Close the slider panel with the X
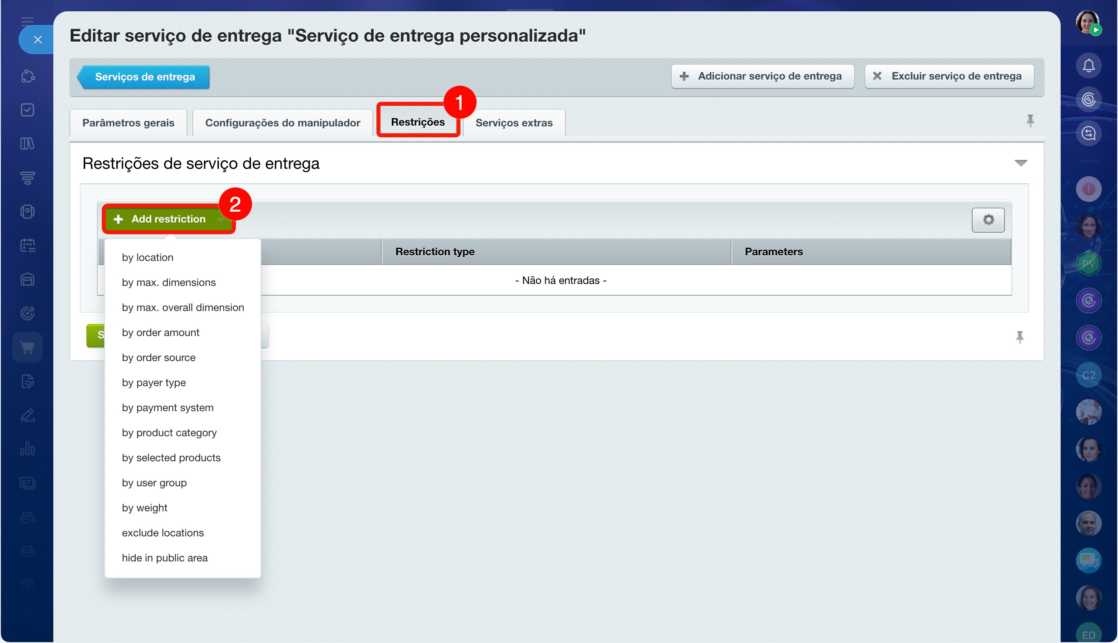The width and height of the screenshot is (1118, 643). (38, 40)
